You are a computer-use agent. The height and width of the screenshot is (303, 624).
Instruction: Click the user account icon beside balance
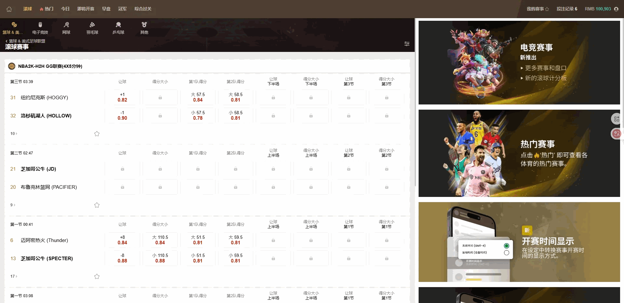coord(616,9)
